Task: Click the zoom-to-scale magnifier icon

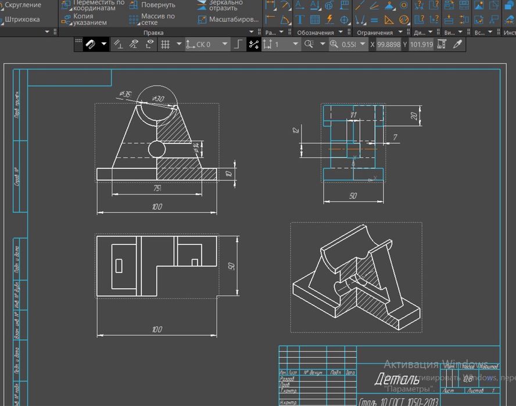Action: pos(309,44)
